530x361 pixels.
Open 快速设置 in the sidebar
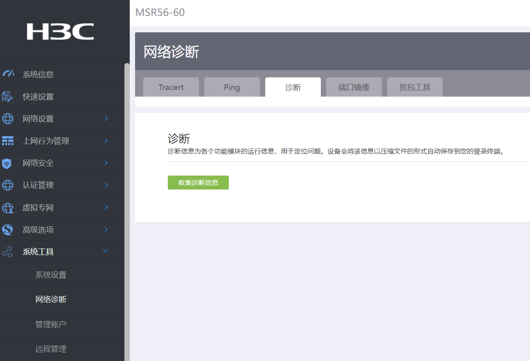click(x=62, y=97)
